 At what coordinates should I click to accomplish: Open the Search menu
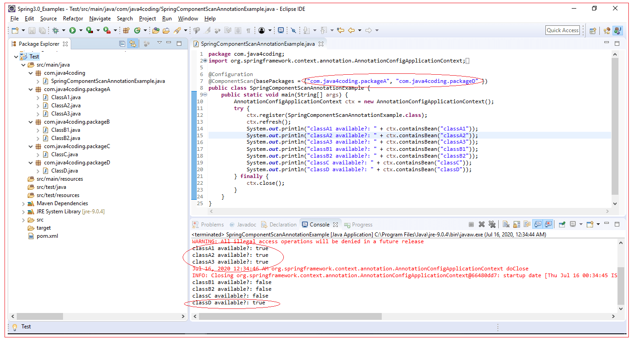tap(125, 19)
